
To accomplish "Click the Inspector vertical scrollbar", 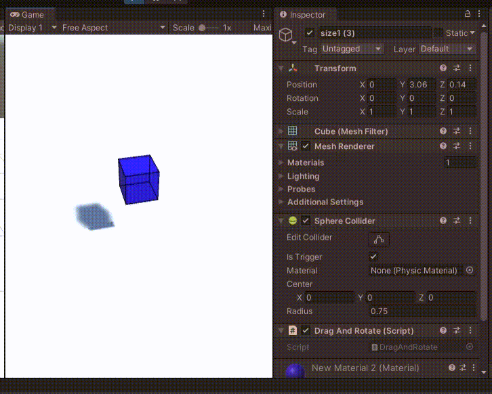I will (x=484, y=175).
